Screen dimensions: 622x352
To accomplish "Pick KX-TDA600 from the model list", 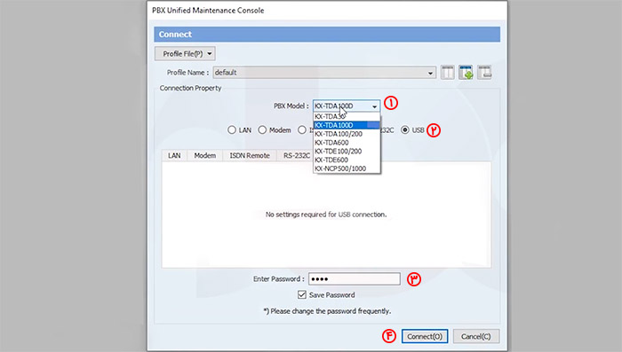I will [x=347, y=143].
